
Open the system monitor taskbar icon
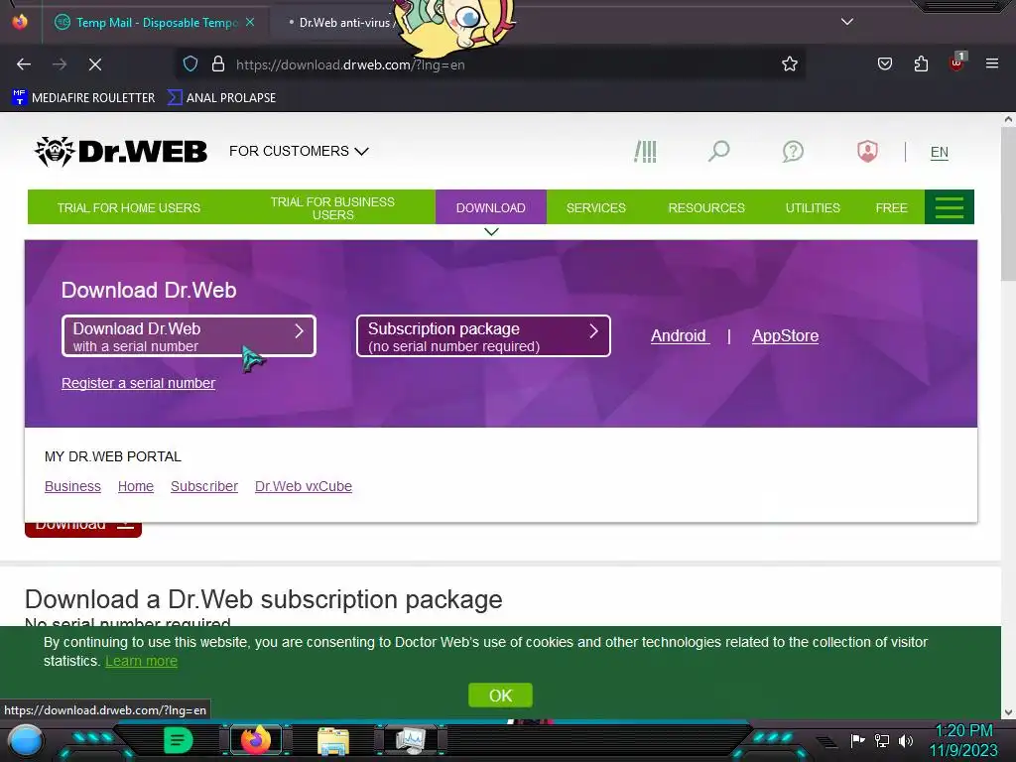coord(411,740)
